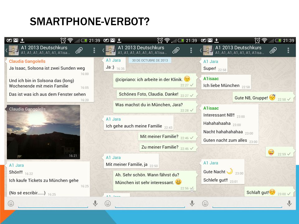Tap the A1 2013 Deutschkurs title in the left chat
299x224 pixels.
(x=44, y=48)
